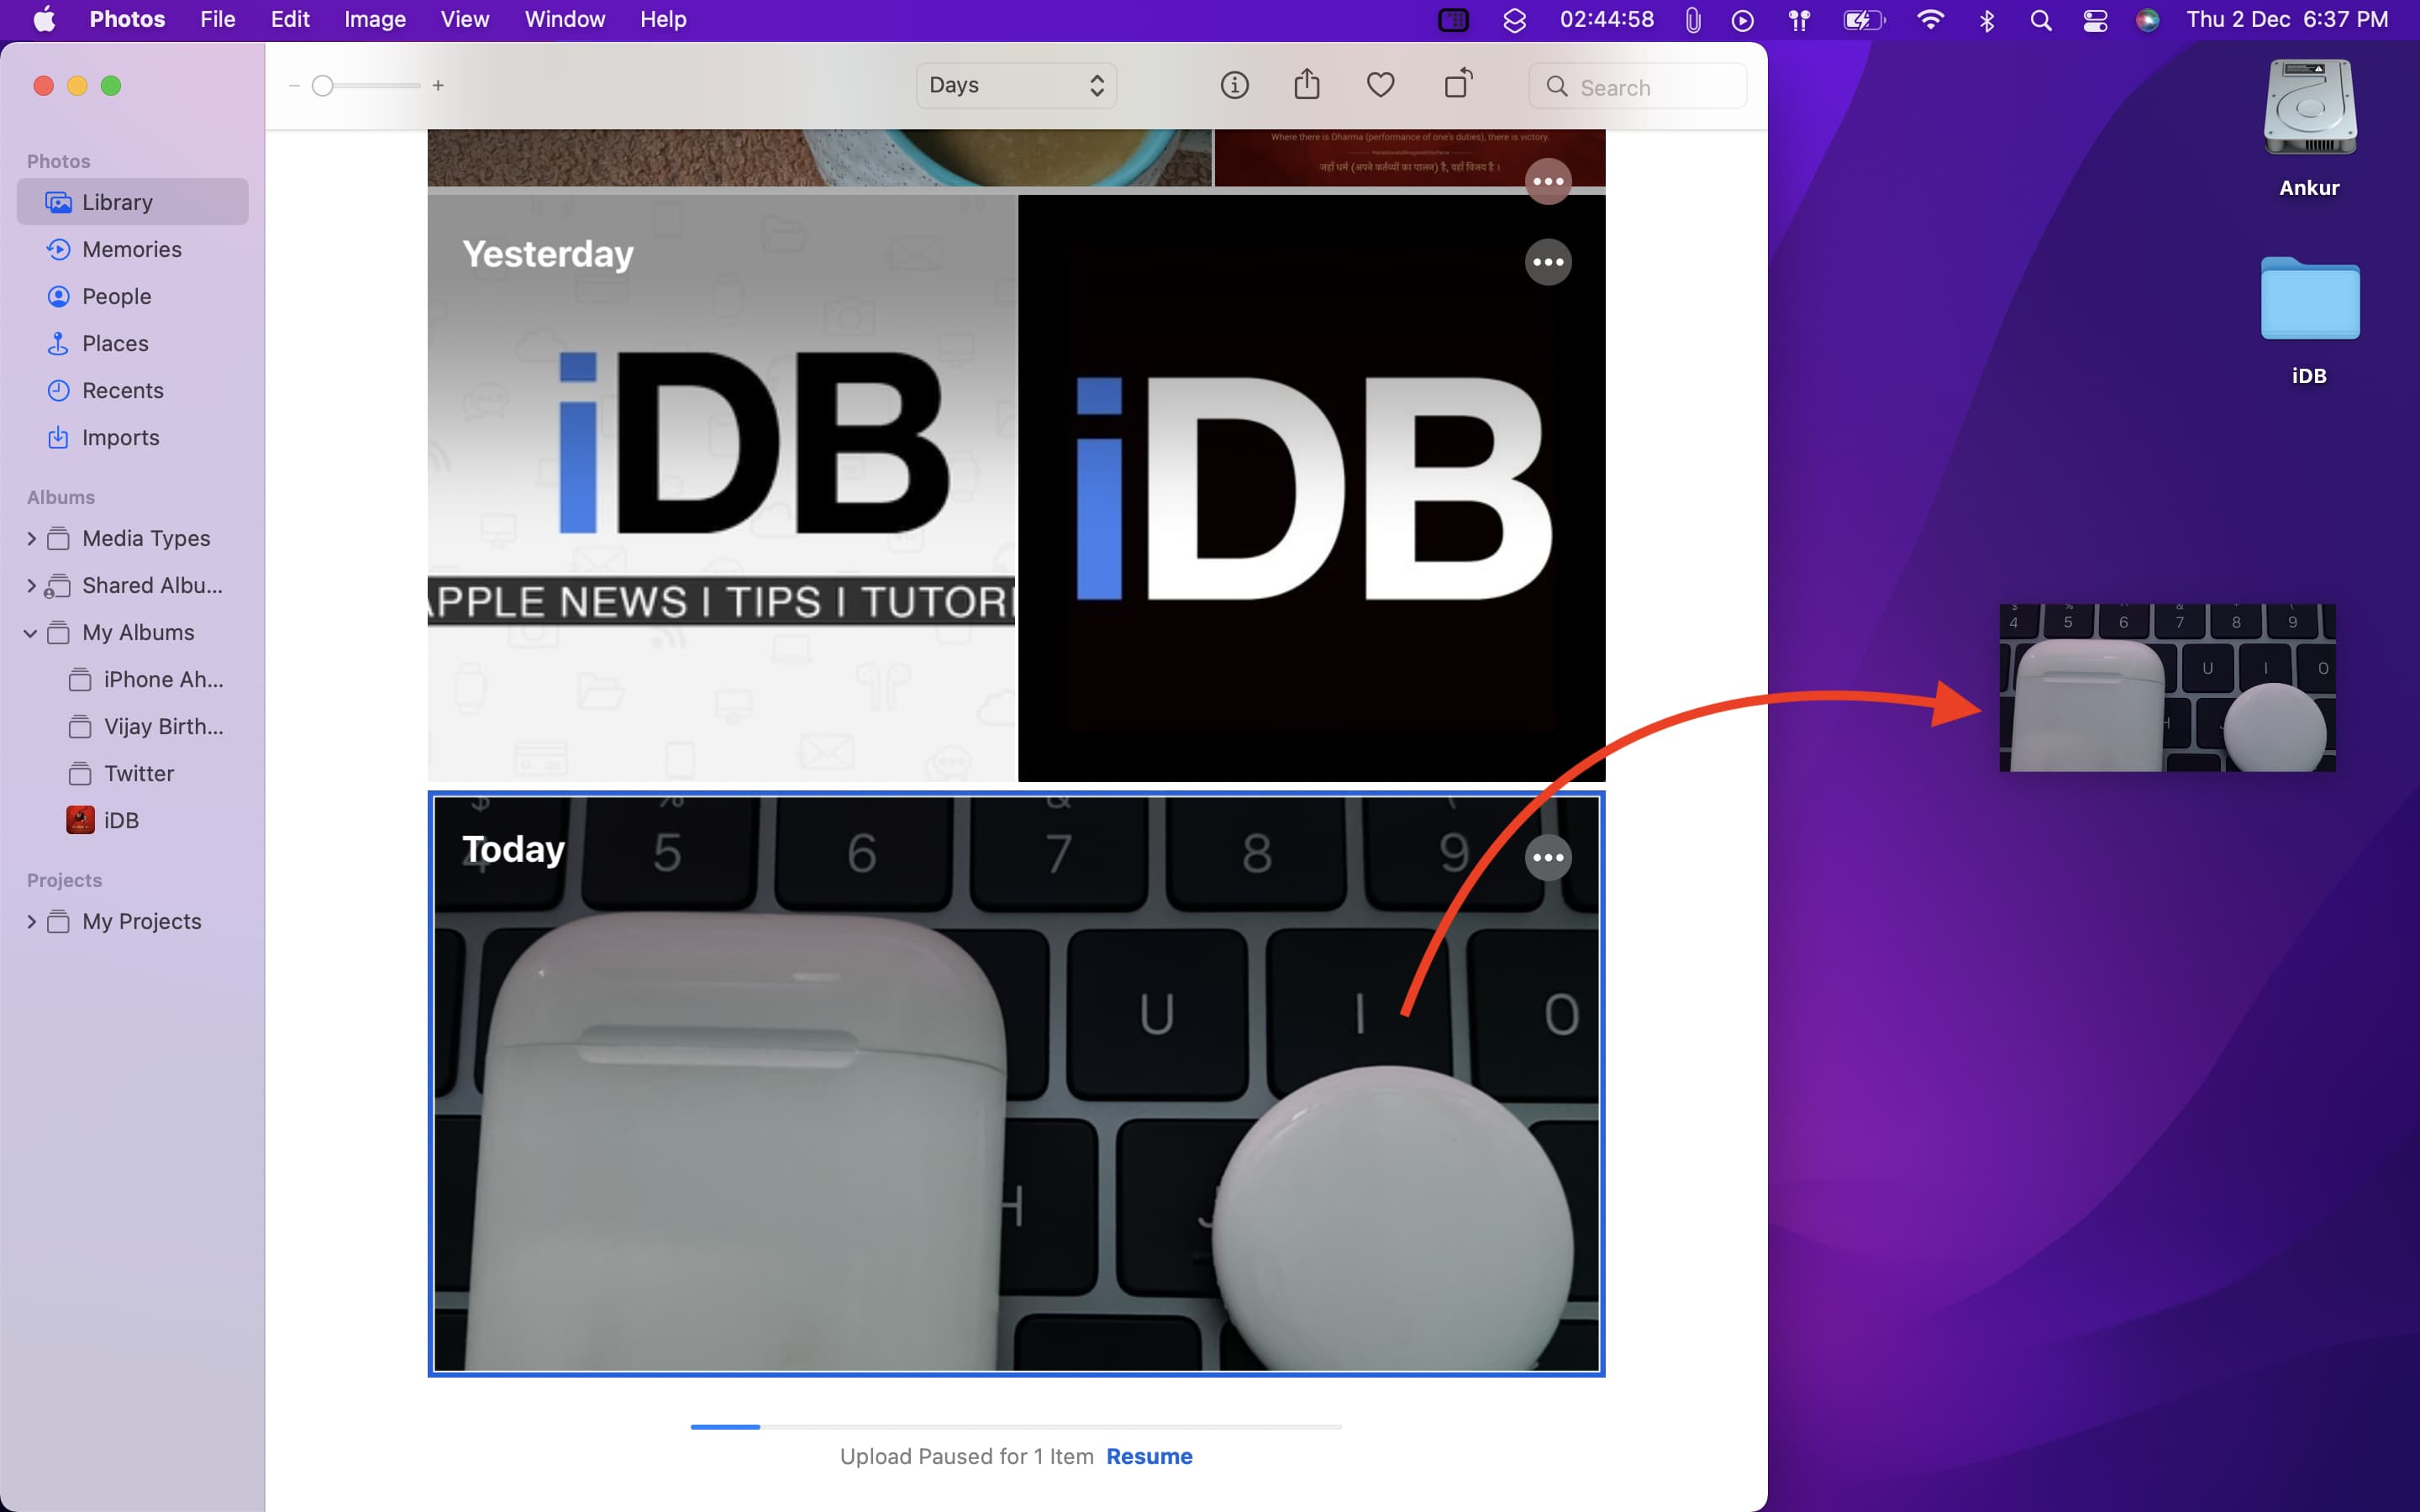
Task: Expand the Shared Albums group
Action: click(31, 586)
